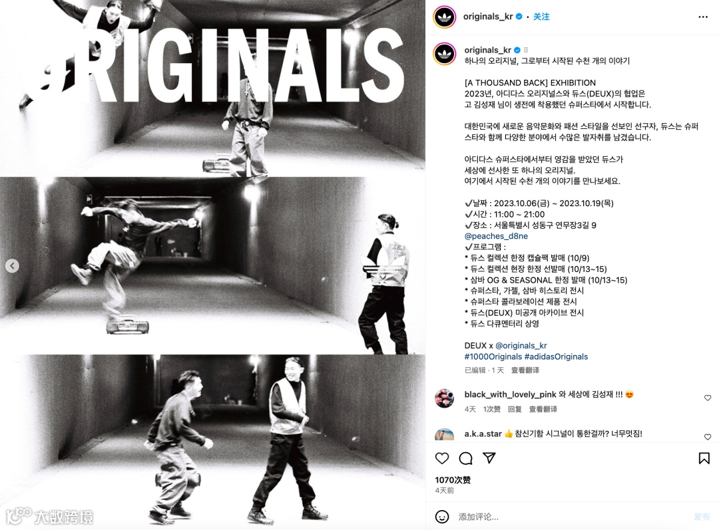Like the post with the heart icon
719x530 pixels.
[442, 458]
